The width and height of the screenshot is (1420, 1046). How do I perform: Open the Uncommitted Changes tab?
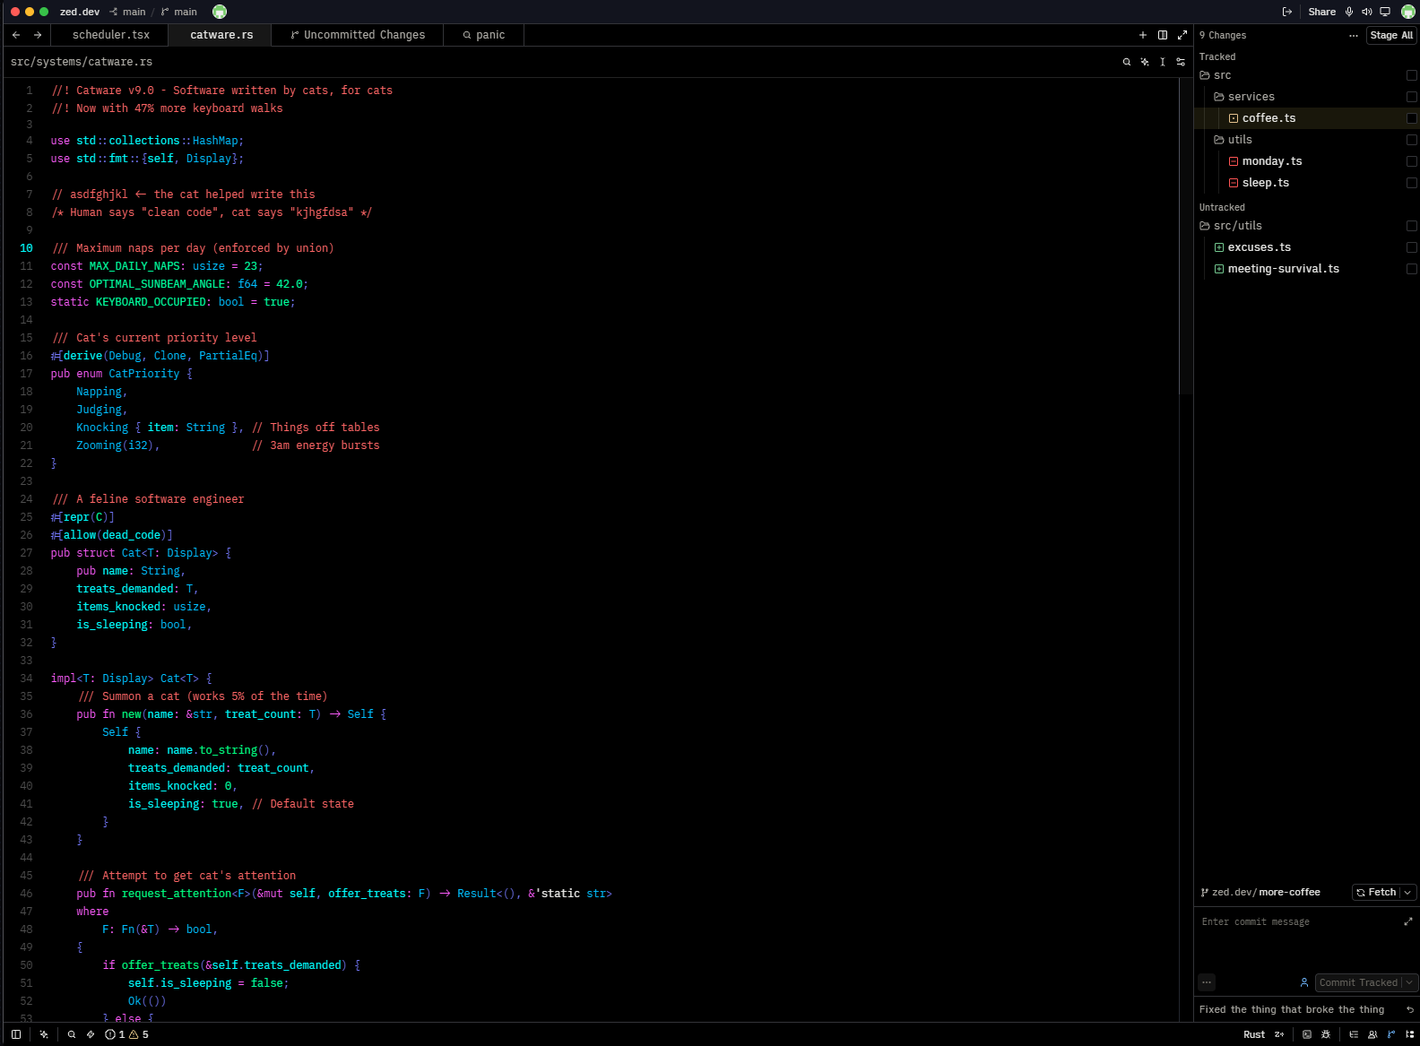(358, 35)
